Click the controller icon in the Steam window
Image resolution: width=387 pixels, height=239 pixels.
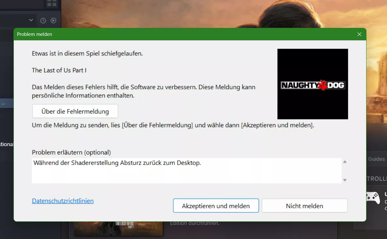click(373, 198)
